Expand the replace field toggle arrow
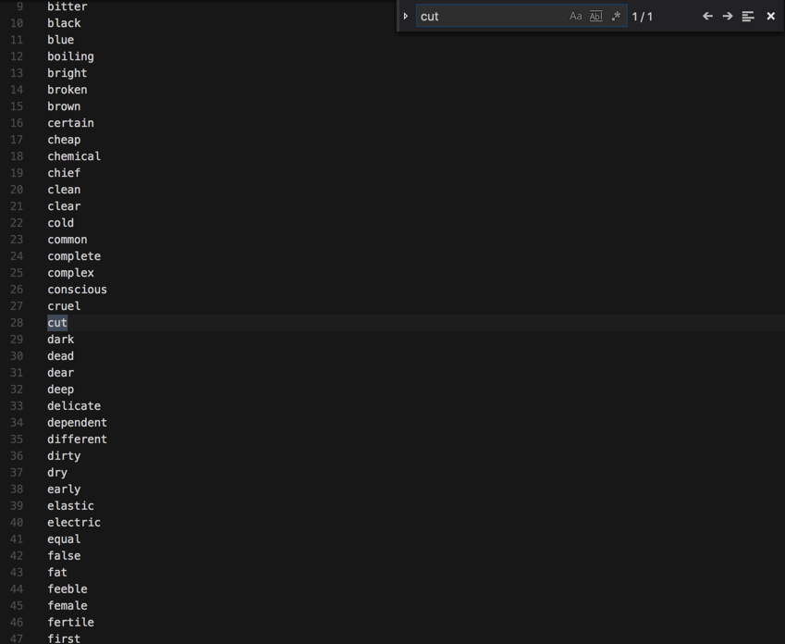Viewport: 785px width, 644px height. pyautogui.click(x=406, y=16)
